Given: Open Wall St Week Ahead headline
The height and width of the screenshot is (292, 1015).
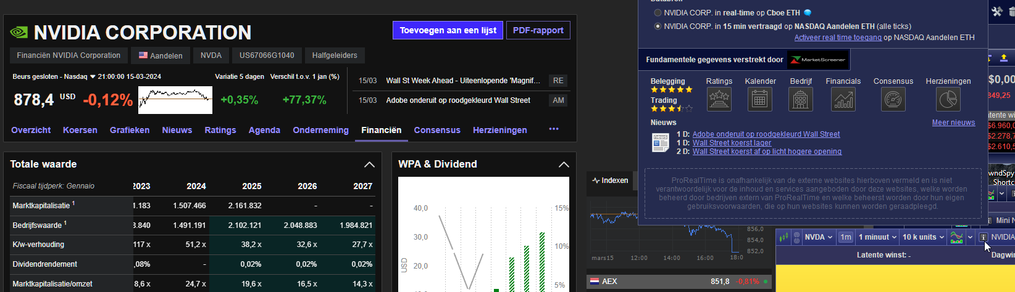Looking at the screenshot, I should pyautogui.click(x=463, y=81).
